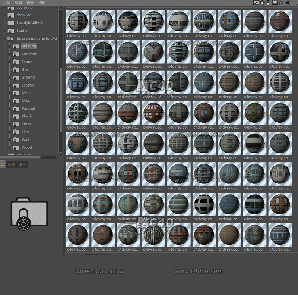Select the black-and-white banded material sphere thumbnail

(255, 144)
